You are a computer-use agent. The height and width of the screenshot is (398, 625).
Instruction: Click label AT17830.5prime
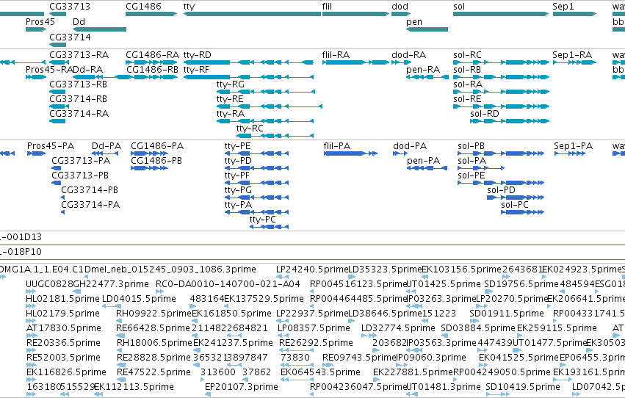click(64, 329)
